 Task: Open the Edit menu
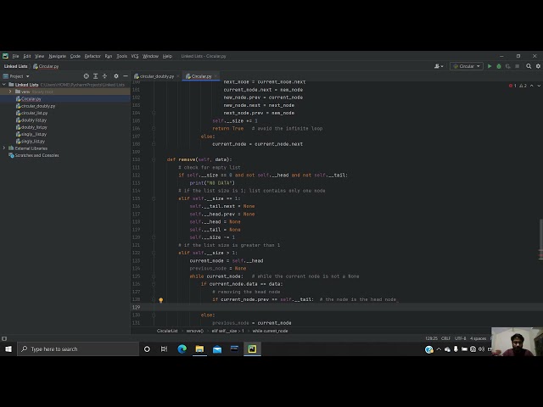click(x=27, y=56)
